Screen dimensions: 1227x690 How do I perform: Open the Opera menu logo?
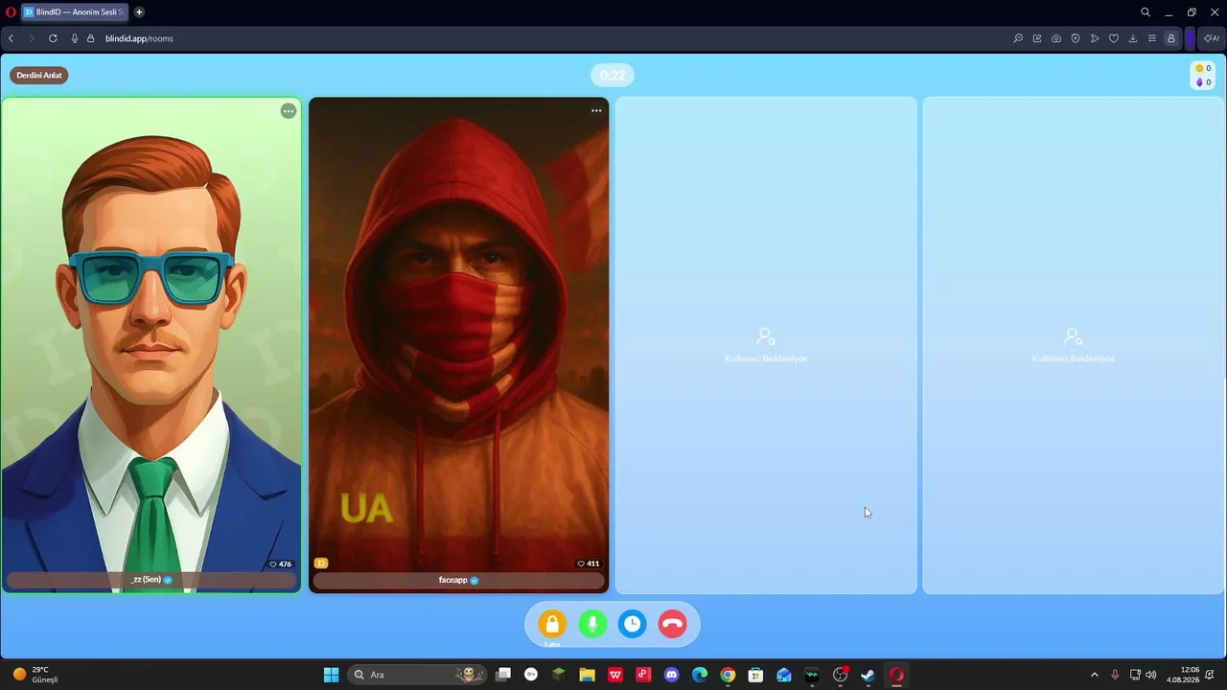coord(11,12)
